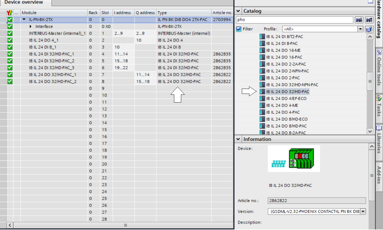383x230 pixels.
Task: Click the device image in Information panel
Action: (294, 158)
